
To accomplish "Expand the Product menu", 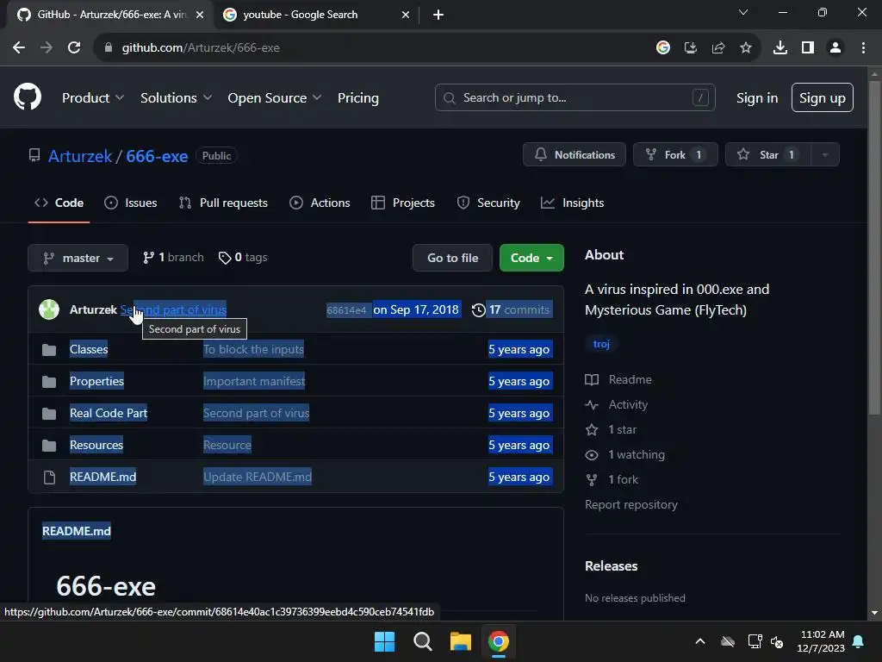I will (x=93, y=98).
